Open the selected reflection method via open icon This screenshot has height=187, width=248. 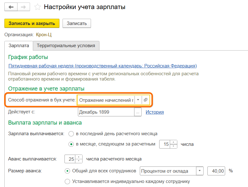(146, 100)
